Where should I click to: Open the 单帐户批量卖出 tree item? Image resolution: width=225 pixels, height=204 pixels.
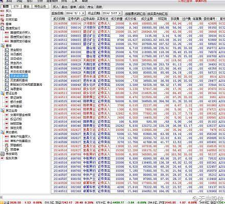pyautogui.click(x=20, y=141)
